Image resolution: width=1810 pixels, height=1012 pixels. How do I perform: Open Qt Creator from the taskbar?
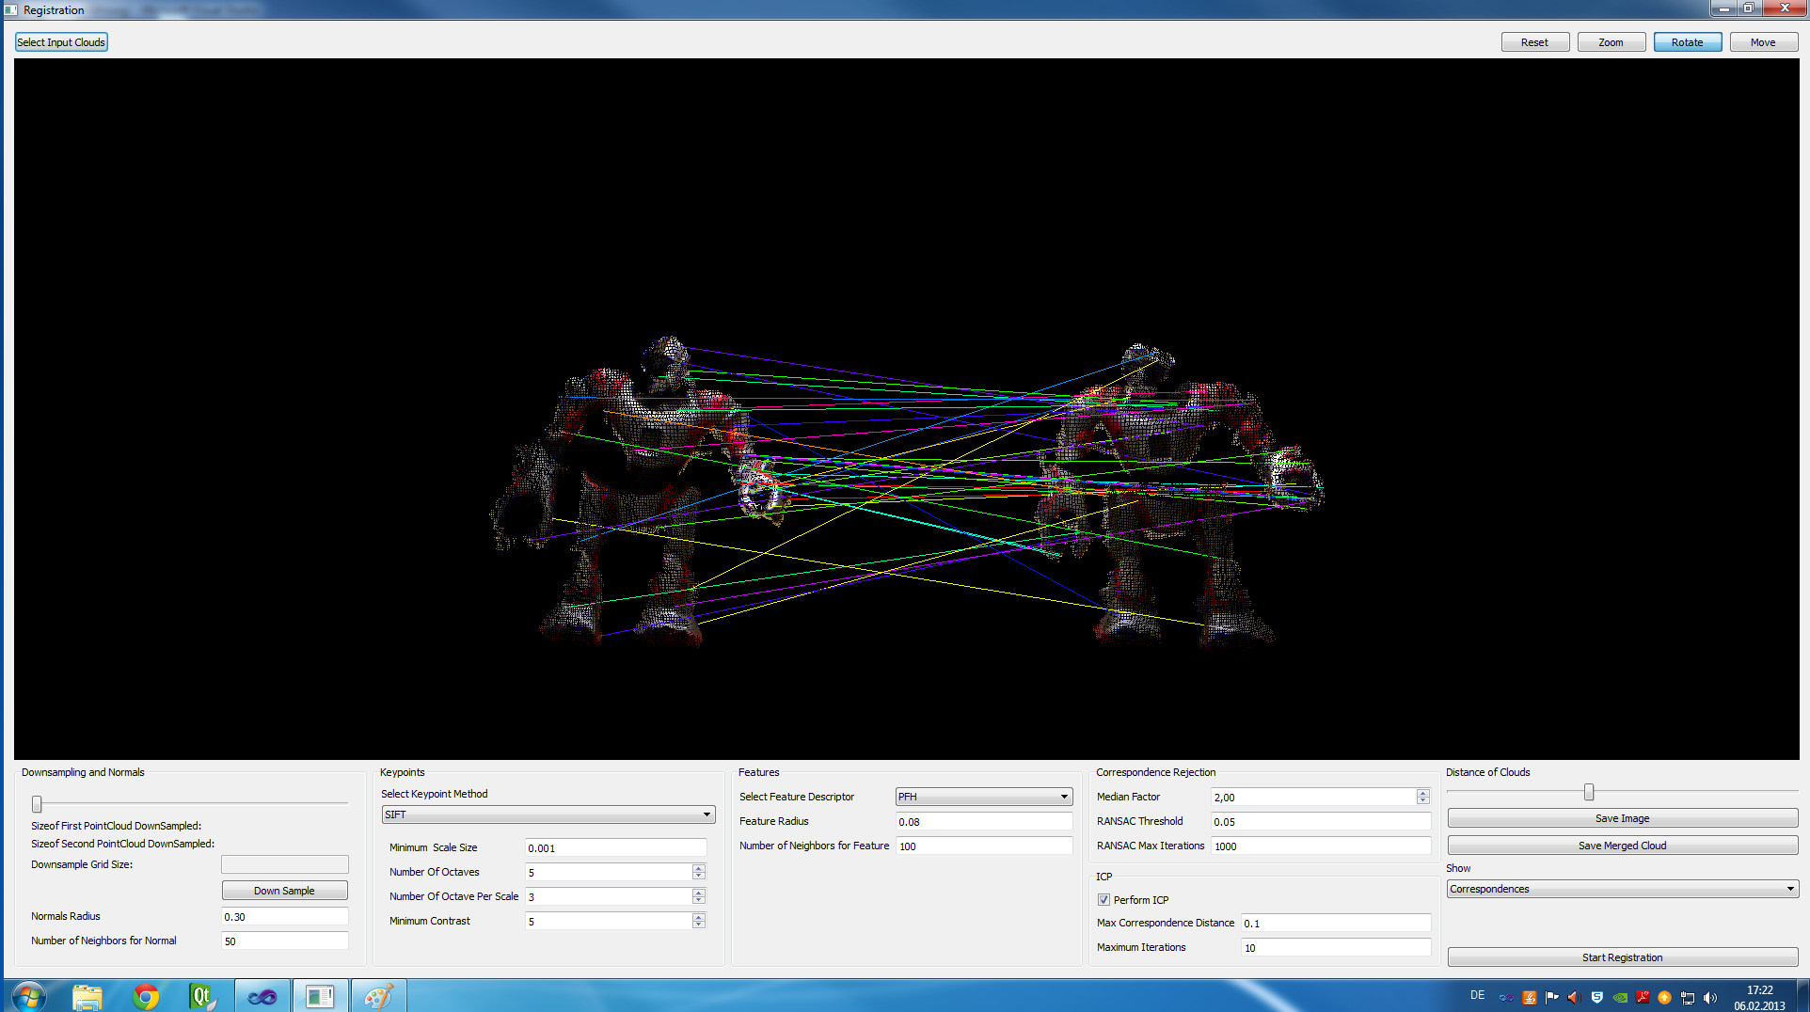202,996
